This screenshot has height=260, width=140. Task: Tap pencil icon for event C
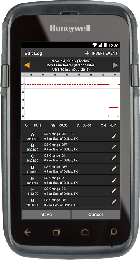(x=114, y=158)
